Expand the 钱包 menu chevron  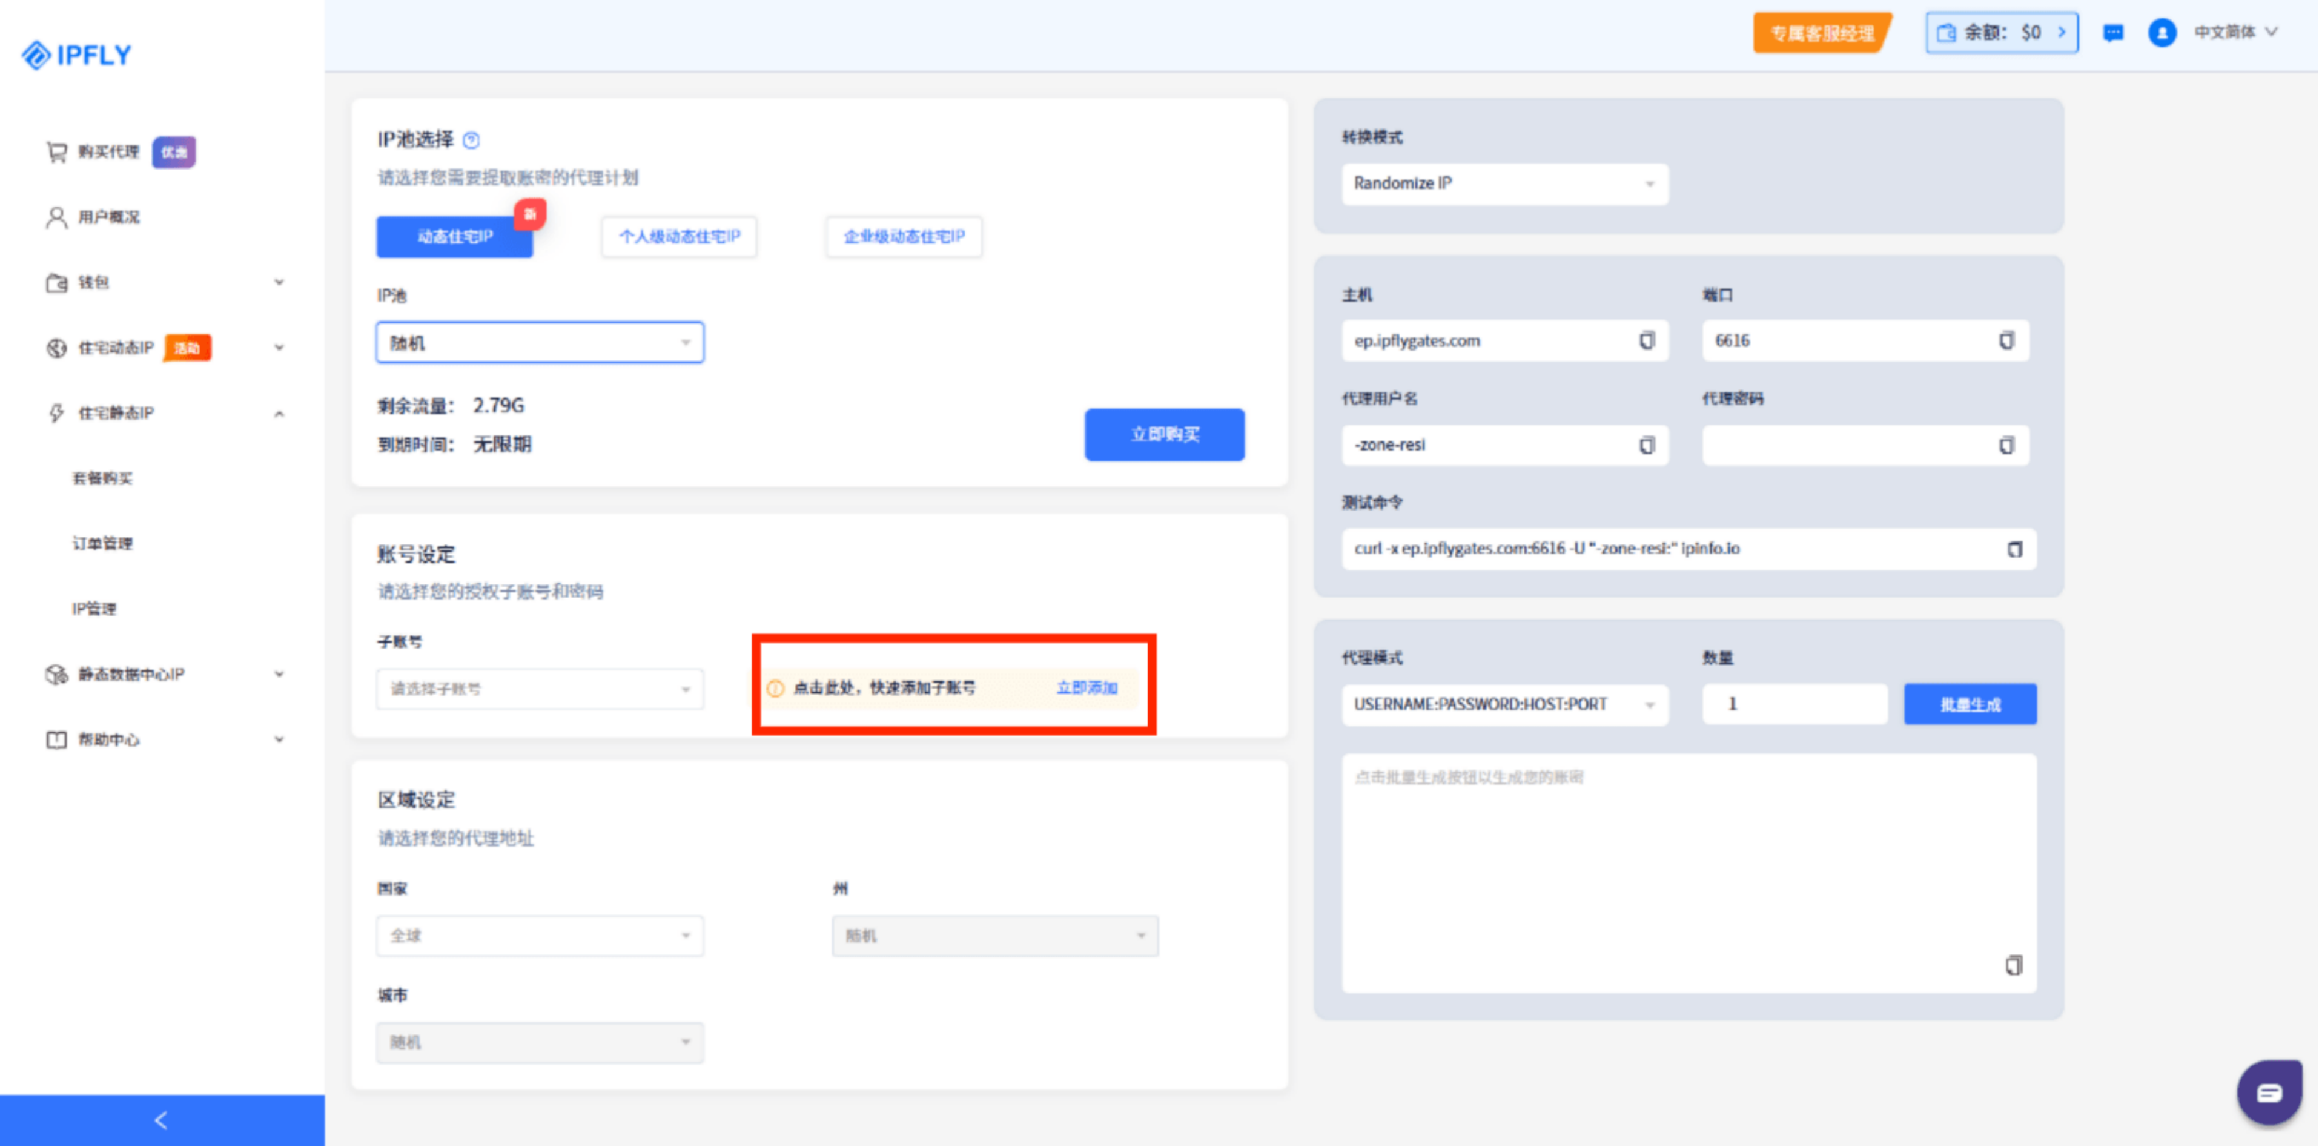pyautogui.click(x=279, y=283)
